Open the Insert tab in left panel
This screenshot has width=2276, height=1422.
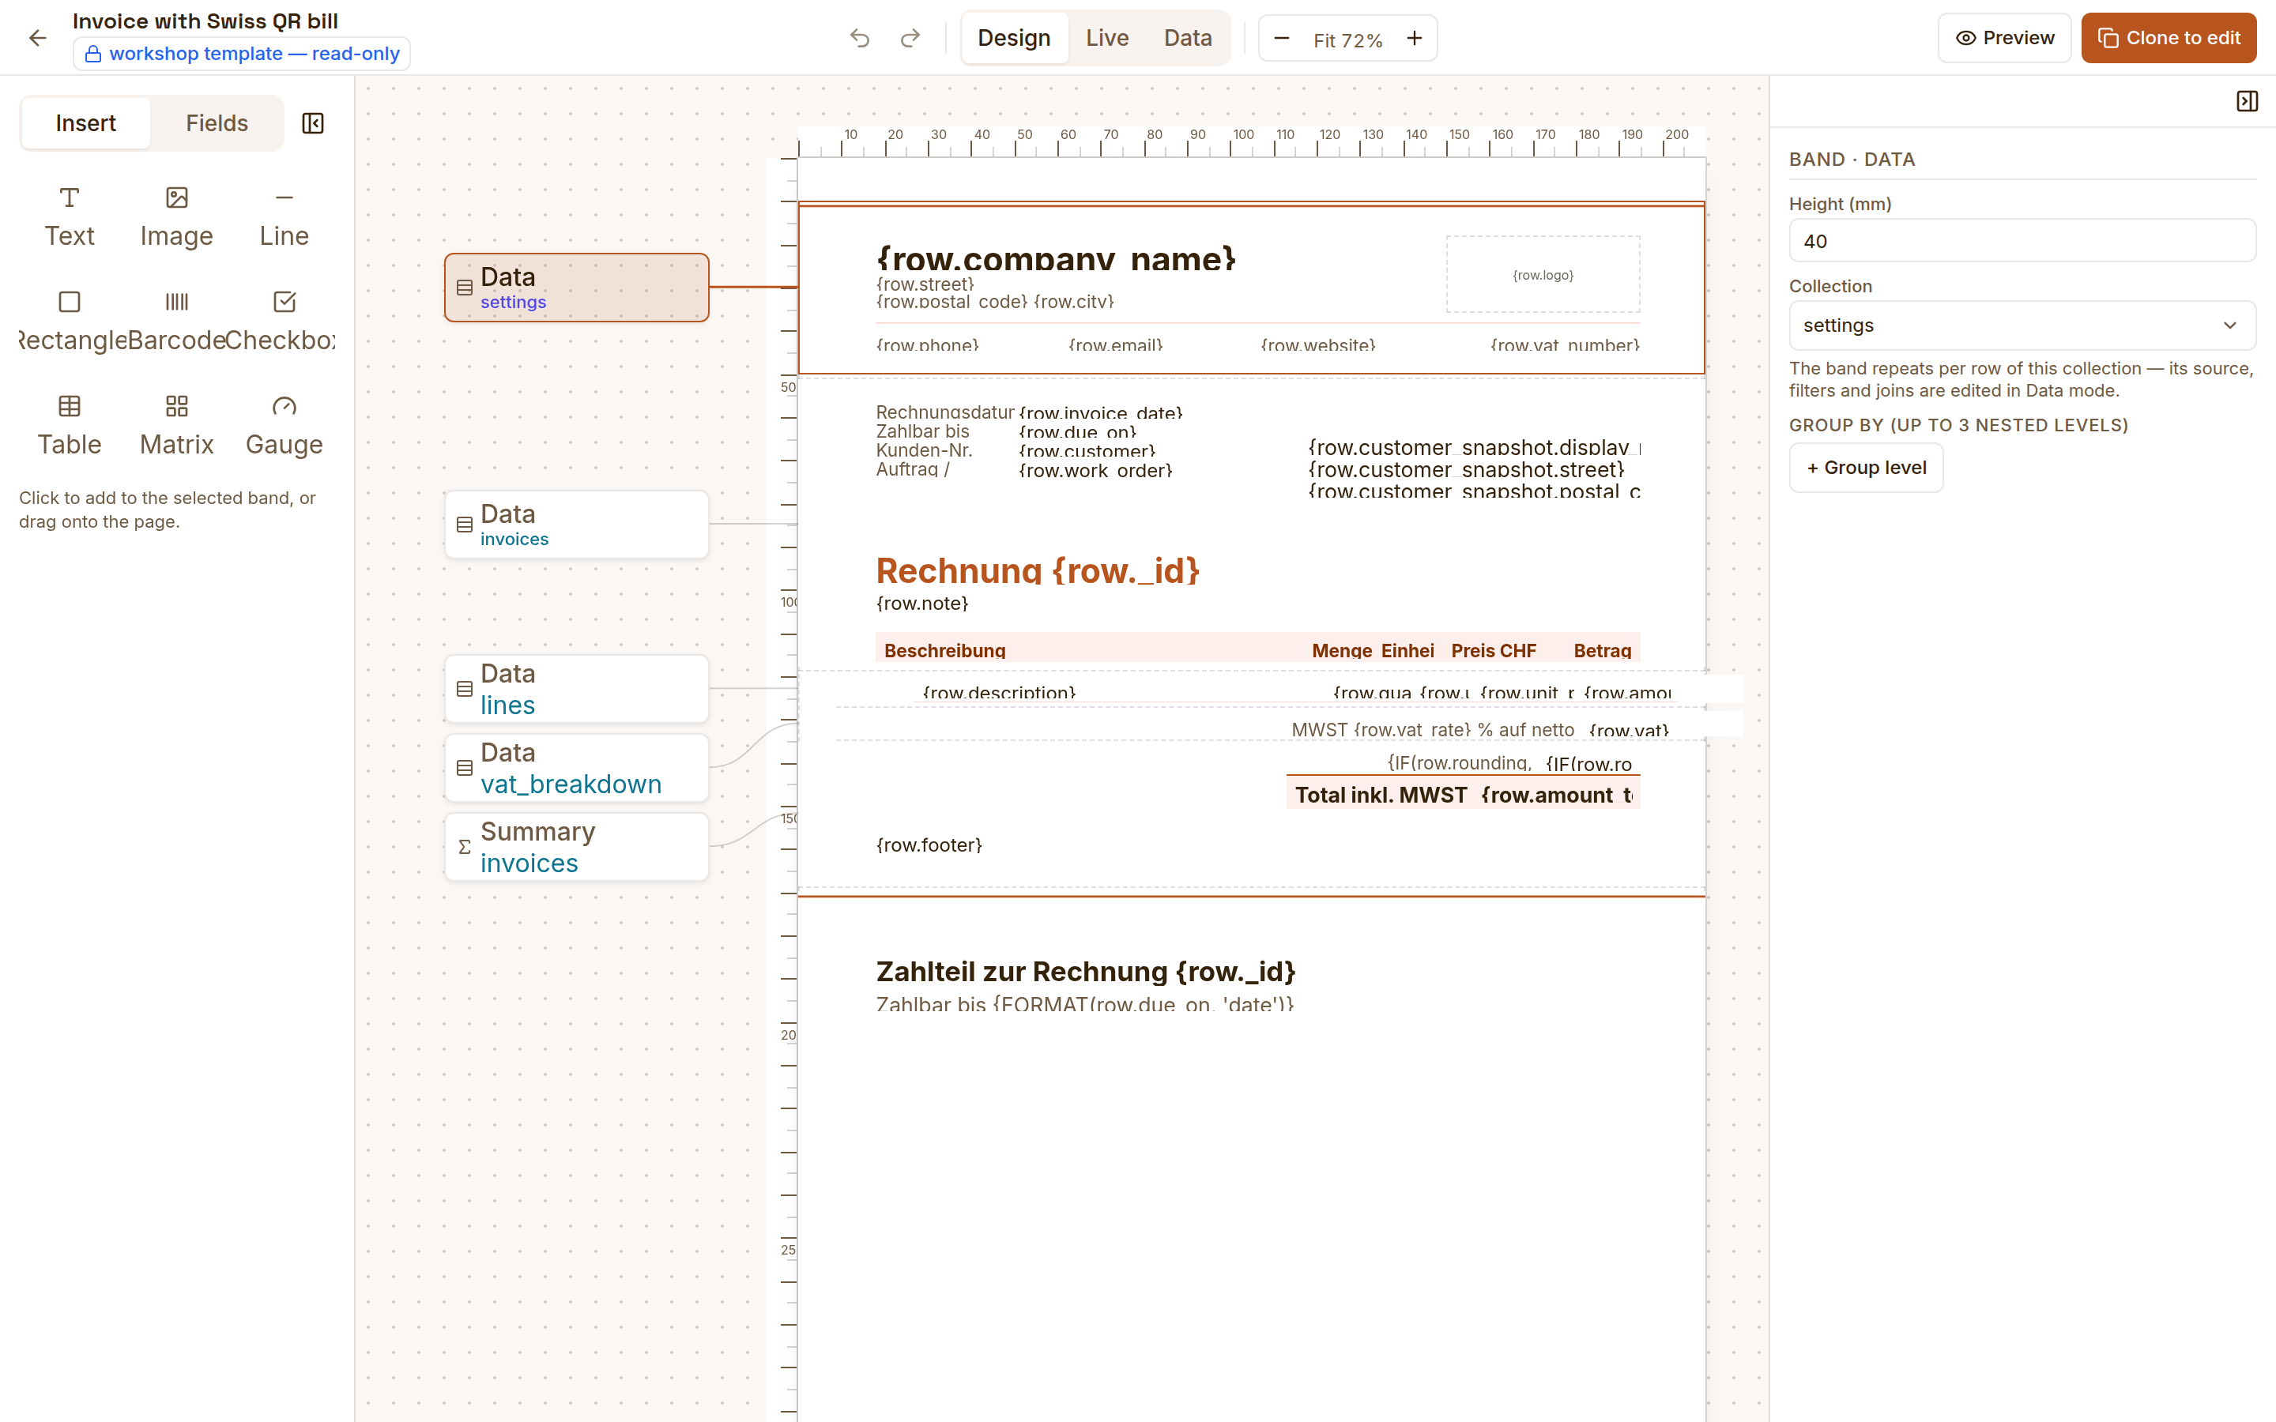click(x=85, y=123)
